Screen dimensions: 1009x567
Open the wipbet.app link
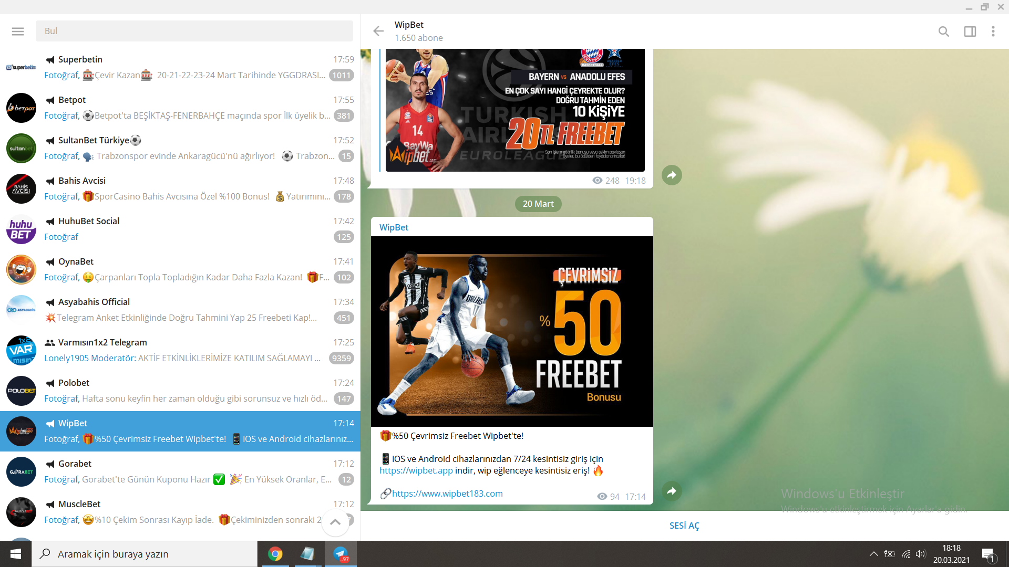coord(416,470)
